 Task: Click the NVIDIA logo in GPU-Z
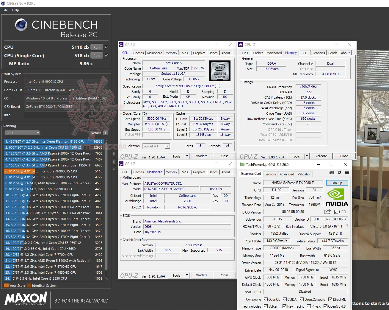(337, 197)
